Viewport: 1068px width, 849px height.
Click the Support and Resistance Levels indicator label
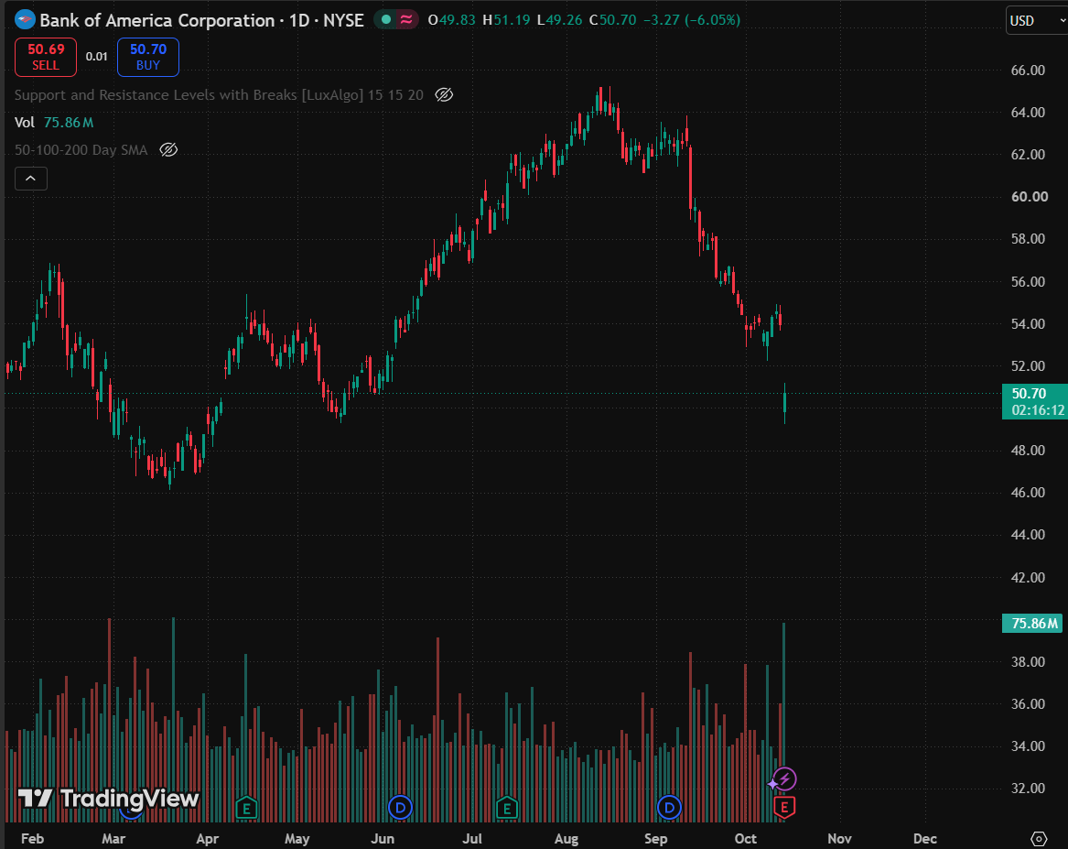pos(219,94)
